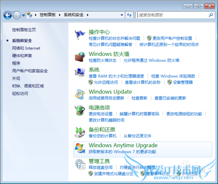
Task: Open the Windows Update heading
Action: [x=110, y=92]
